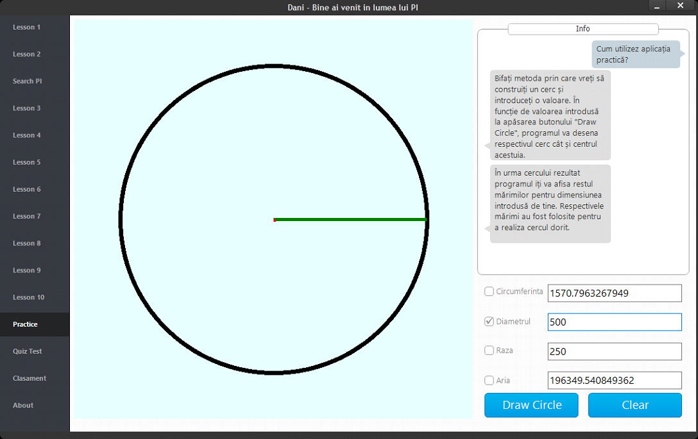Click the Circumferinta value field
The height and width of the screenshot is (439, 698).
[615, 293]
